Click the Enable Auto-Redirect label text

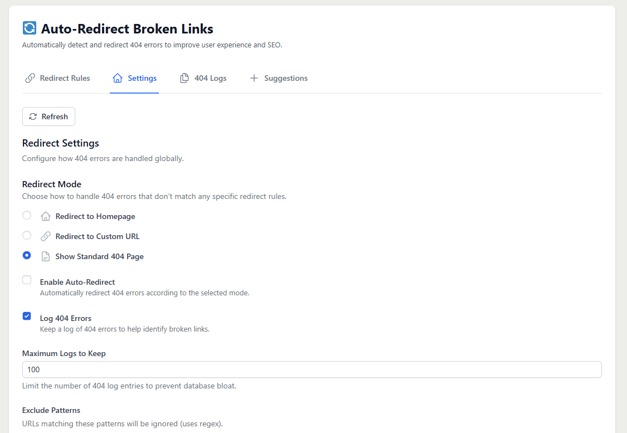click(x=77, y=282)
